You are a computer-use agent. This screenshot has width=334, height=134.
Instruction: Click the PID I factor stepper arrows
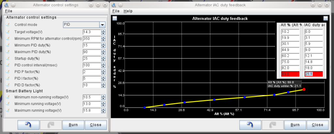103,78
